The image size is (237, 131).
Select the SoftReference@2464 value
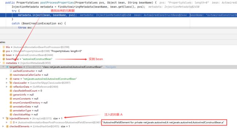coord(45,87)
